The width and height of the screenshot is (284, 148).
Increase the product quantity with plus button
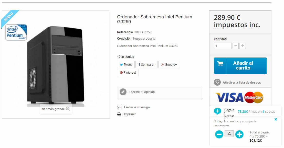click(243, 46)
